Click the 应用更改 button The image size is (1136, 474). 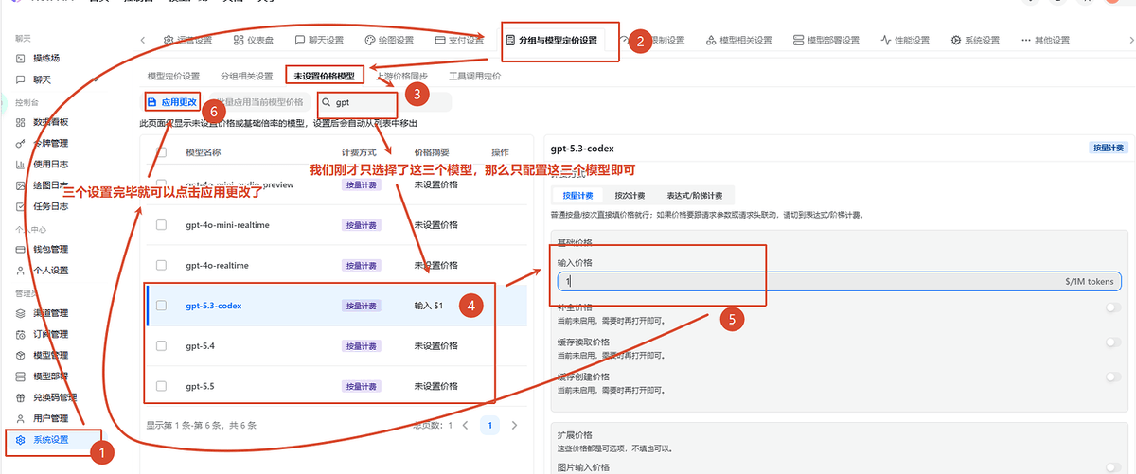tap(171, 101)
